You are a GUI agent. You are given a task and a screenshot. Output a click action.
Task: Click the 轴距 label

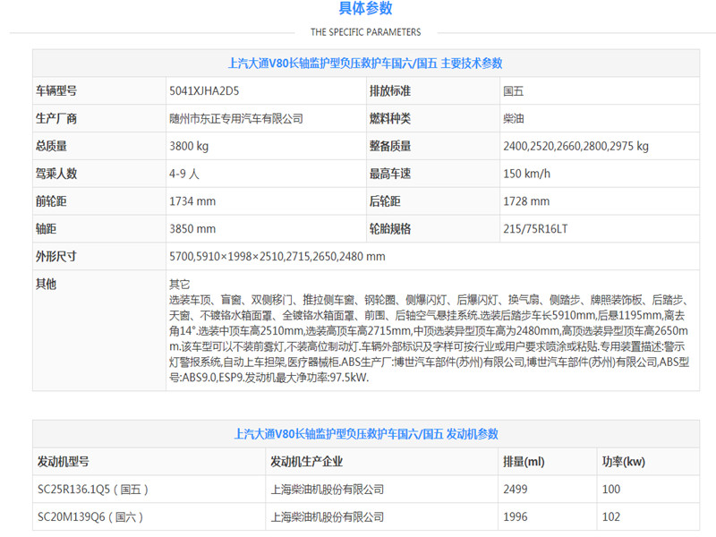pyautogui.click(x=46, y=229)
